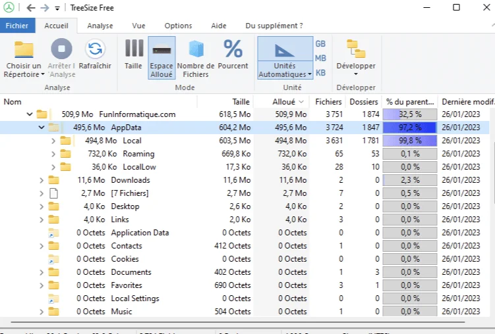Click the Unités Automatiques ruler icon

point(285,51)
